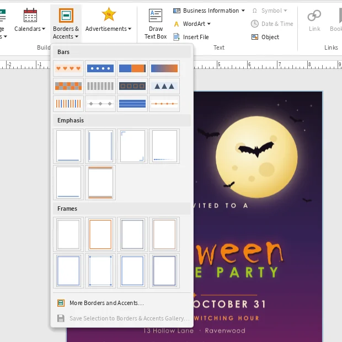Viewport: 342px width, 342px height.
Task: Select emphasis with light blue bottom line
Action: [68, 183]
